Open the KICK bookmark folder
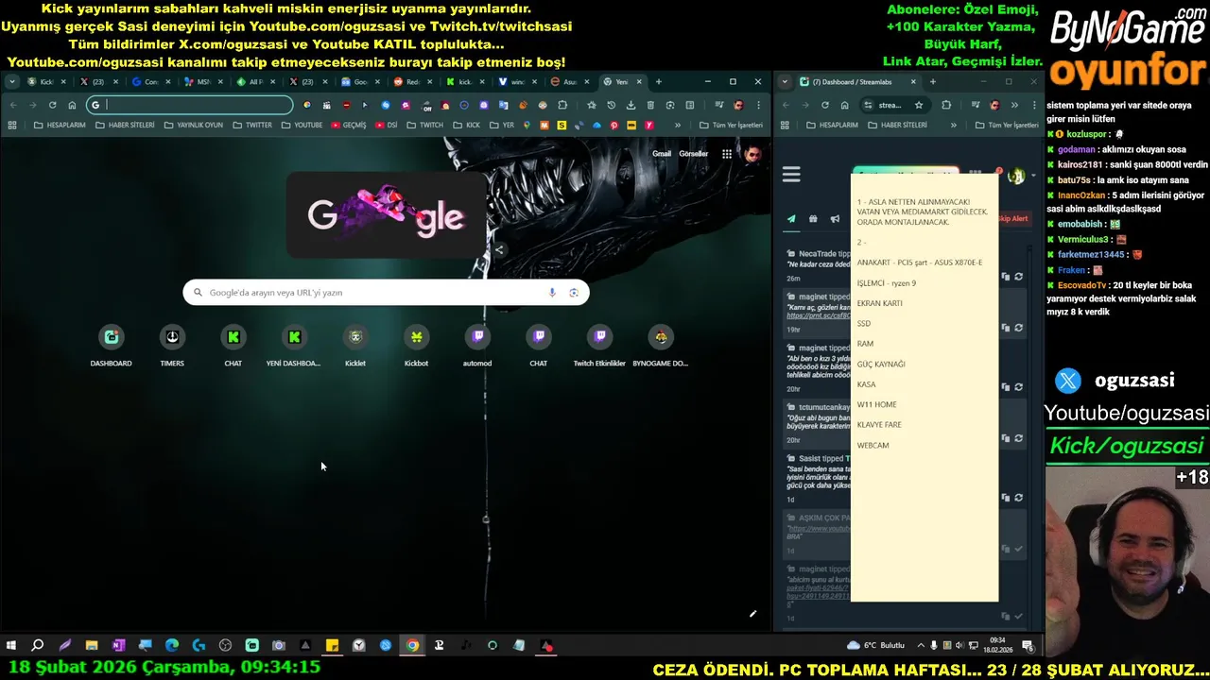 pos(467,125)
